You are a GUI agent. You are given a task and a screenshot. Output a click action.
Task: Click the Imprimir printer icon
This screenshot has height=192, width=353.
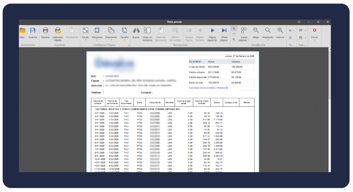45,31
